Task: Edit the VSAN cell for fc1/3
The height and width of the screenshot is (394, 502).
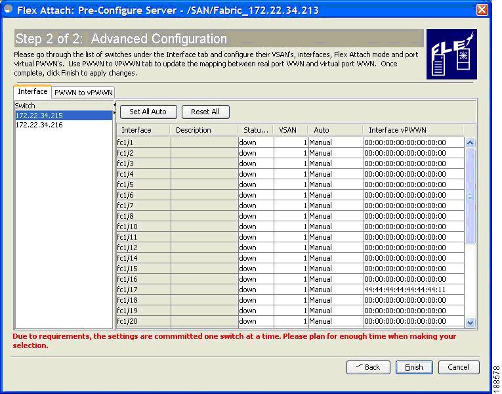Action: click(x=291, y=164)
